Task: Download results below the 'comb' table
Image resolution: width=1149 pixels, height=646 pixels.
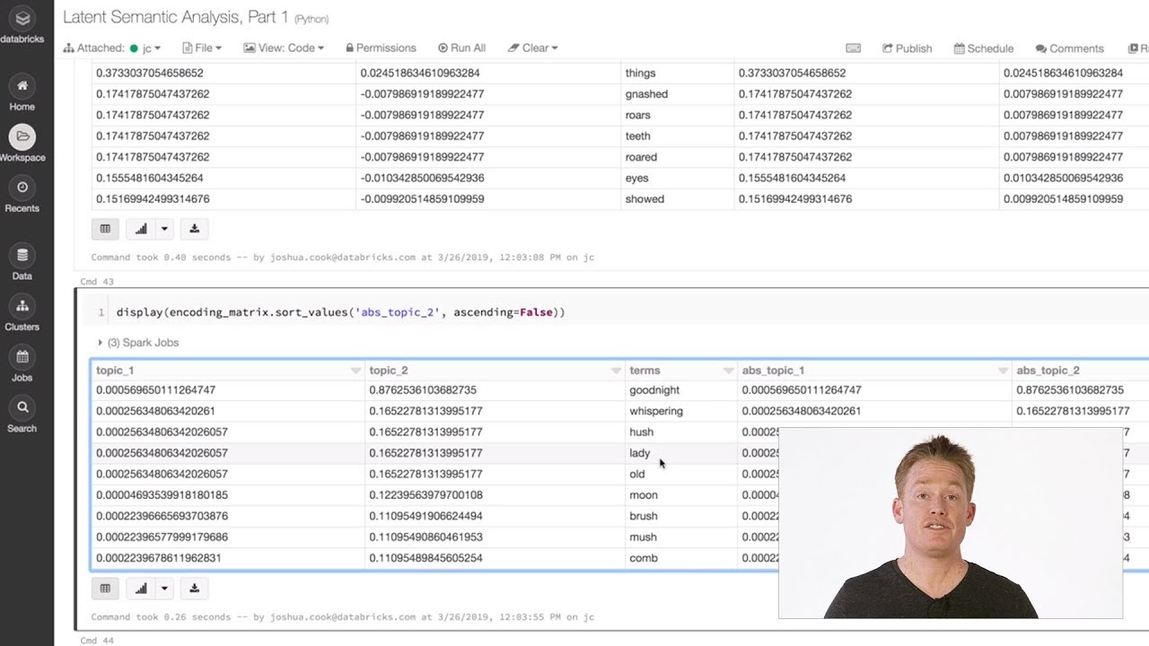Action: pos(194,589)
